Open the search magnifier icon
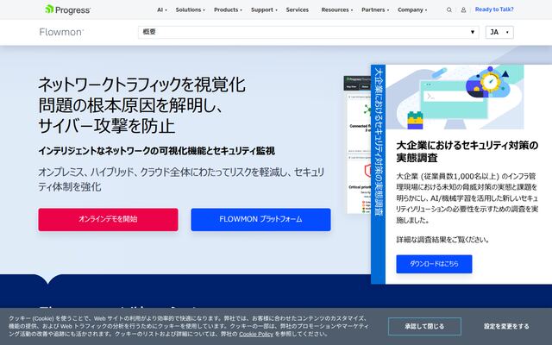The height and width of the screenshot is (345, 552). click(449, 9)
